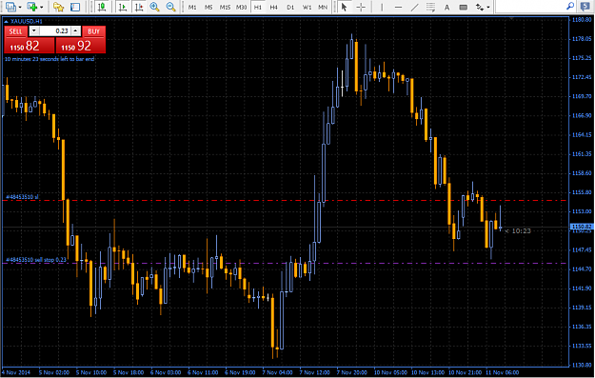Zoom in on the chart

(154, 7)
